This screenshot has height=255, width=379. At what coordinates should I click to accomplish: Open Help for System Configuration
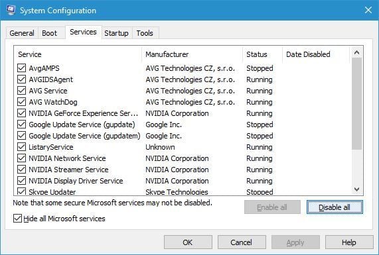point(349,242)
